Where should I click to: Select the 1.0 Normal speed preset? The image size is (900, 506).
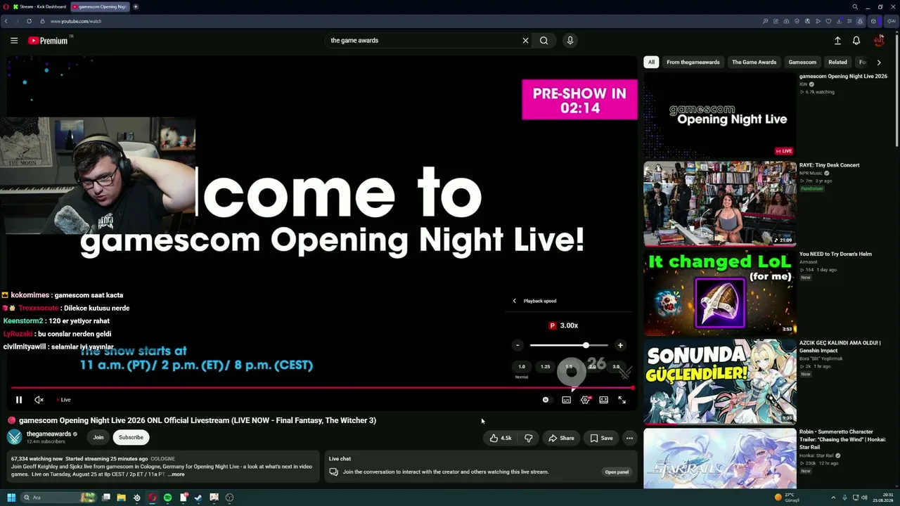(x=522, y=368)
